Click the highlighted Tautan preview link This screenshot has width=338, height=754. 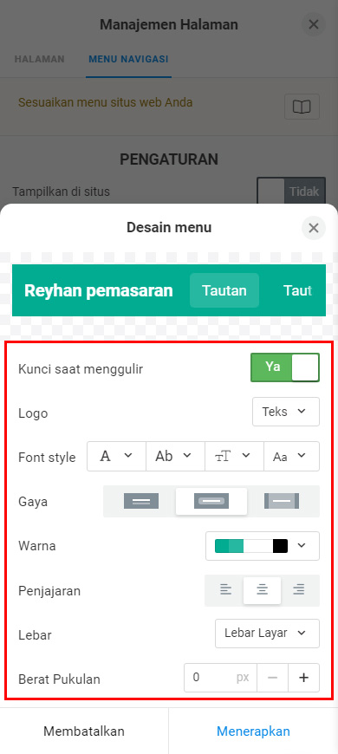coord(224,290)
